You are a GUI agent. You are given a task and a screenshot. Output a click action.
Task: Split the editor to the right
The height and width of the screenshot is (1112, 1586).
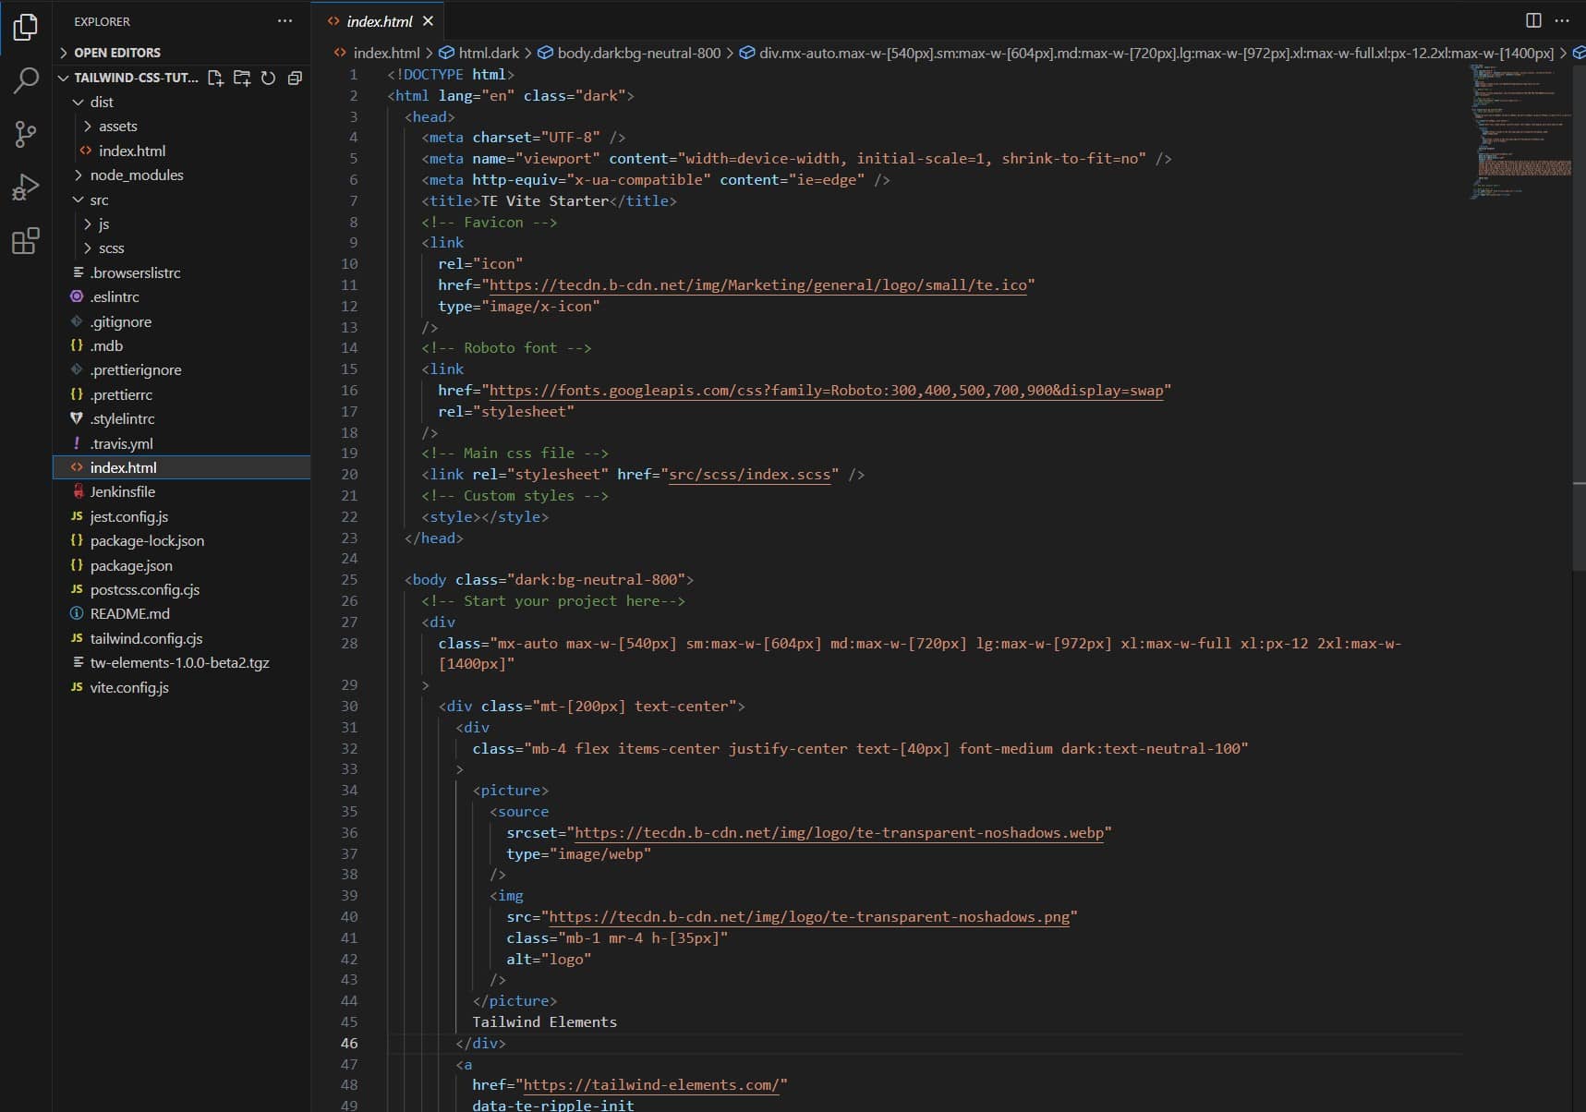1533,20
